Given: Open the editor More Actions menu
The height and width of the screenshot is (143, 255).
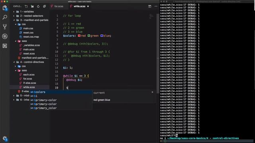Looking at the screenshot, I should (156, 6).
